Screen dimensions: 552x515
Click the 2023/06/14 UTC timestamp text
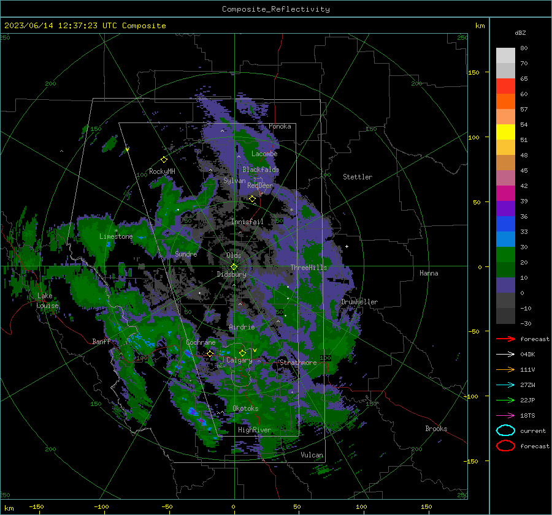85,26
